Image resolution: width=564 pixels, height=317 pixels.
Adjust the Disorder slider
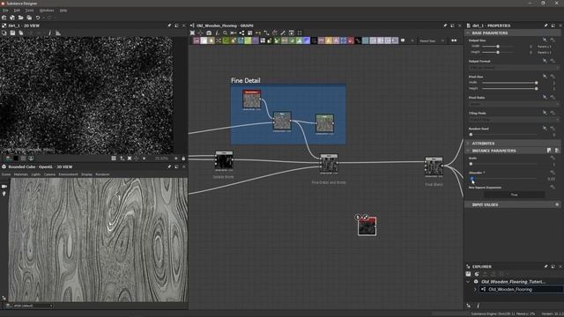click(x=503, y=178)
